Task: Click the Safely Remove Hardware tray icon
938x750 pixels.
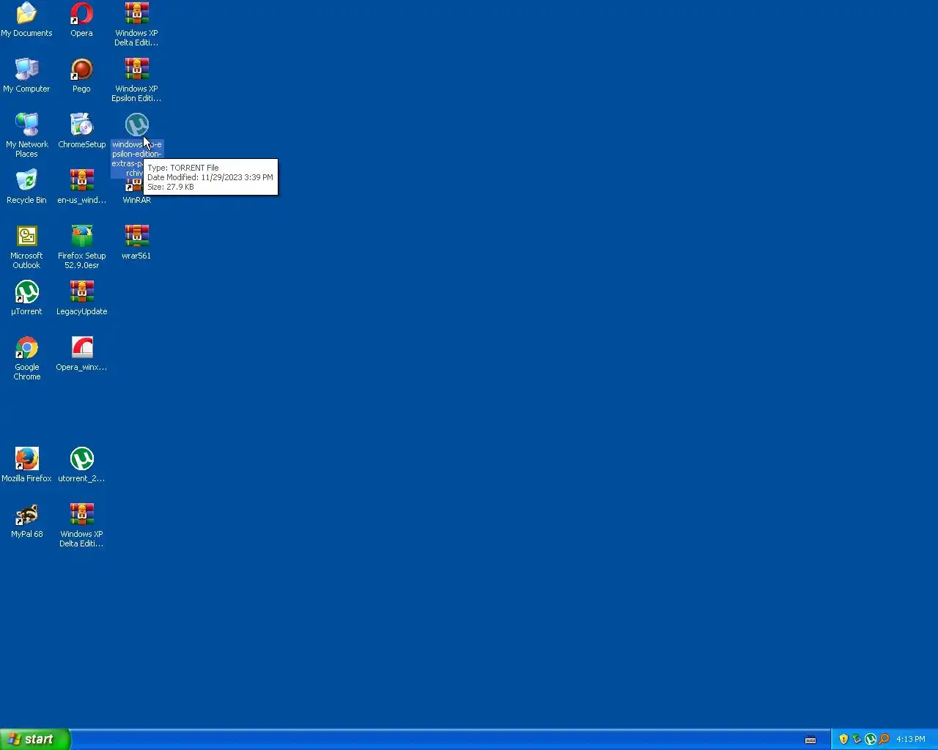Action: 857,739
